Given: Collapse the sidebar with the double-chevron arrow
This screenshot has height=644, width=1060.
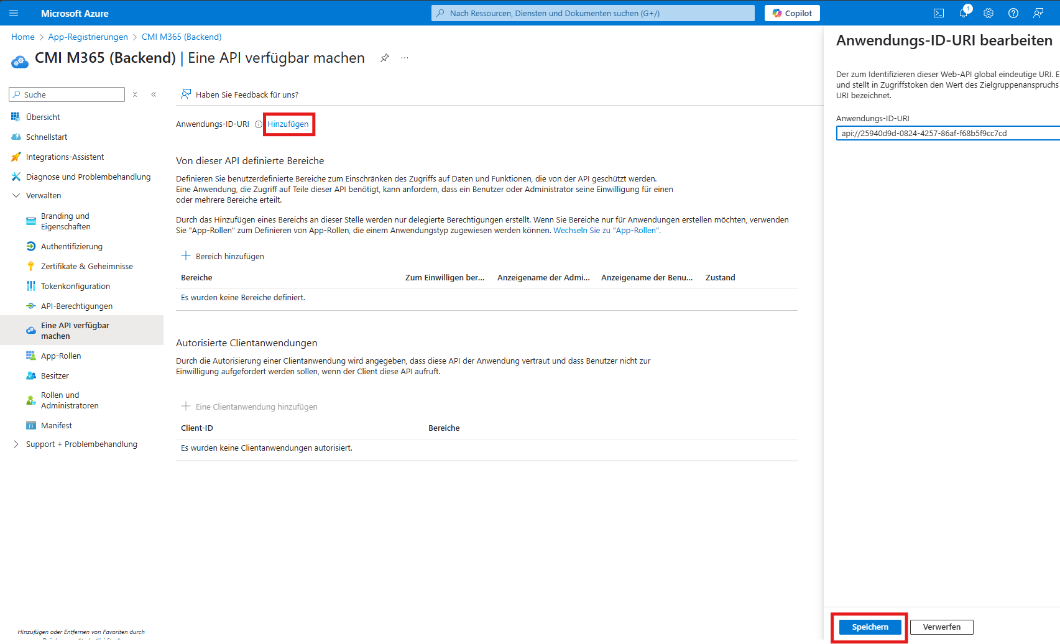Looking at the screenshot, I should click(x=154, y=94).
